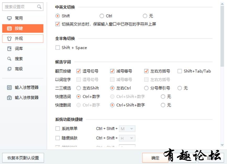Click the scrollbar down arrow
Image resolution: width=227 pixels, height=164 pixels.
[x=222, y=145]
